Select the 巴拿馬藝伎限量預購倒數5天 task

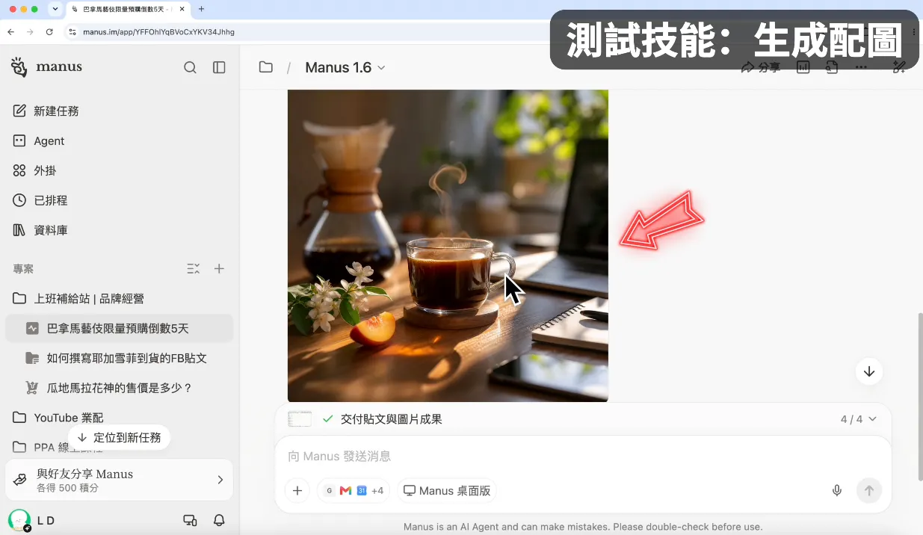[x=120, y=328]
